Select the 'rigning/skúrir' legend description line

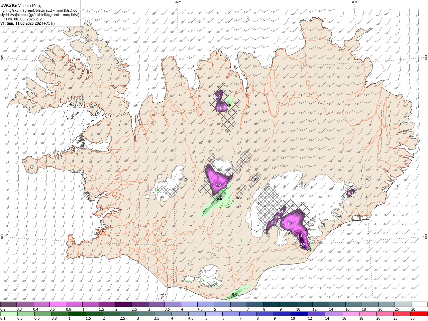click(39, 10)
